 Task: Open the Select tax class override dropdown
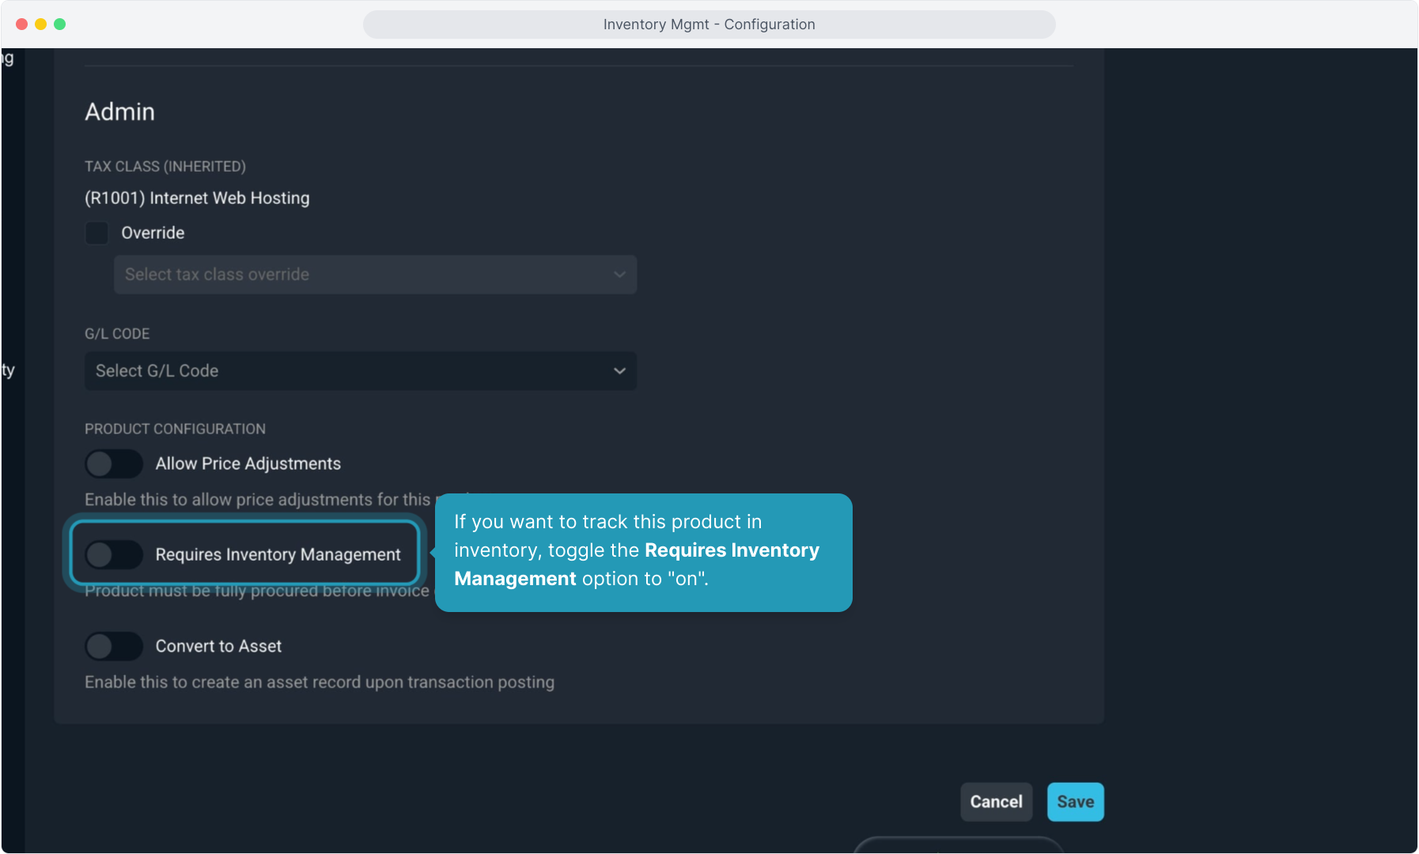(x=375, y=274)
